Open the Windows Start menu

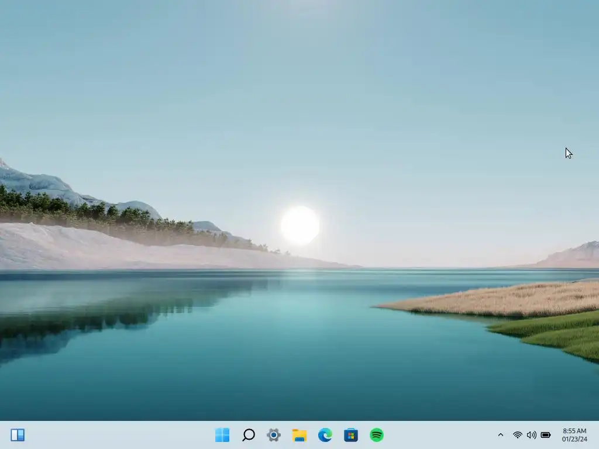pyautogui.click(x=222, y=435)
